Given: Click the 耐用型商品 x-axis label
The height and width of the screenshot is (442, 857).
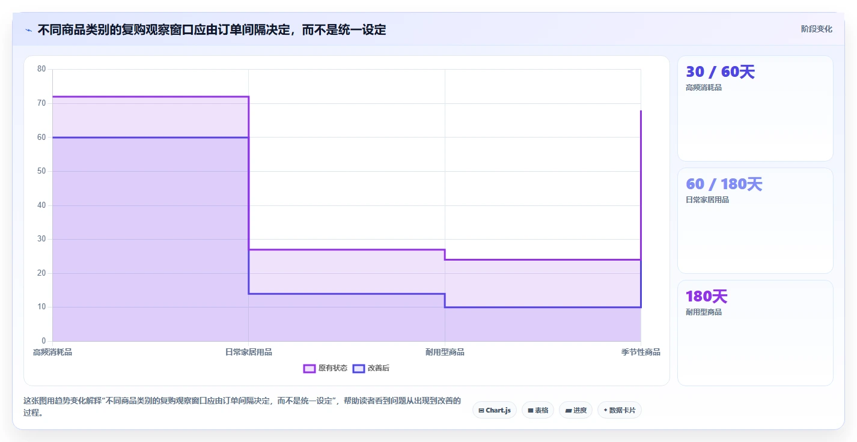Looking at the screenshot, I should [445, 352].
